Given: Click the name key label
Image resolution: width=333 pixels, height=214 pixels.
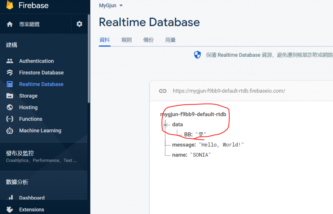Looking at the screenshot, I should click(x=180, y=155).
